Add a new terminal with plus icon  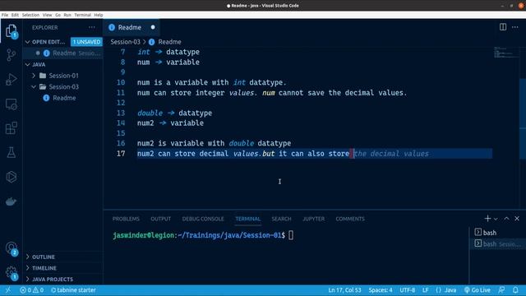click(x=487, y=219)
